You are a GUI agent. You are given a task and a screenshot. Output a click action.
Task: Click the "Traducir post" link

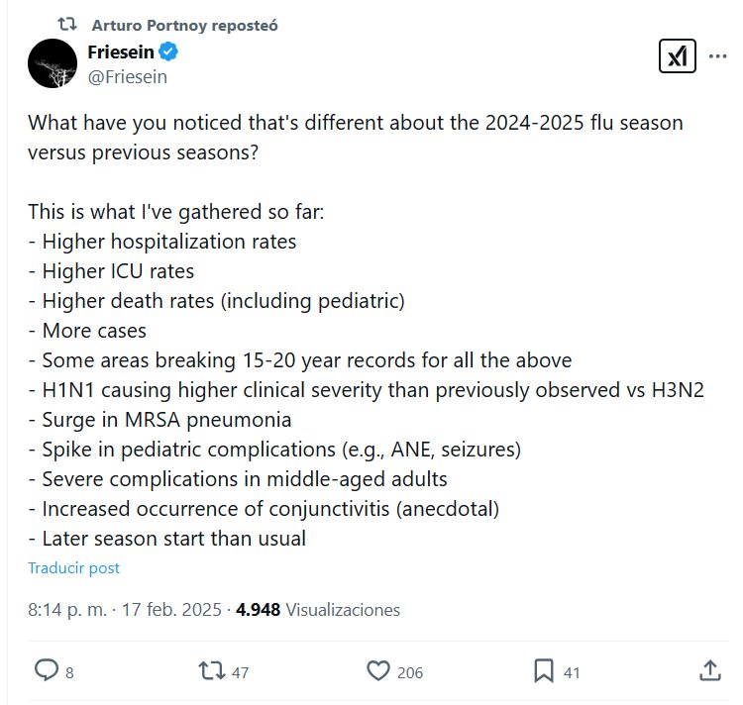tap(73, 568)
